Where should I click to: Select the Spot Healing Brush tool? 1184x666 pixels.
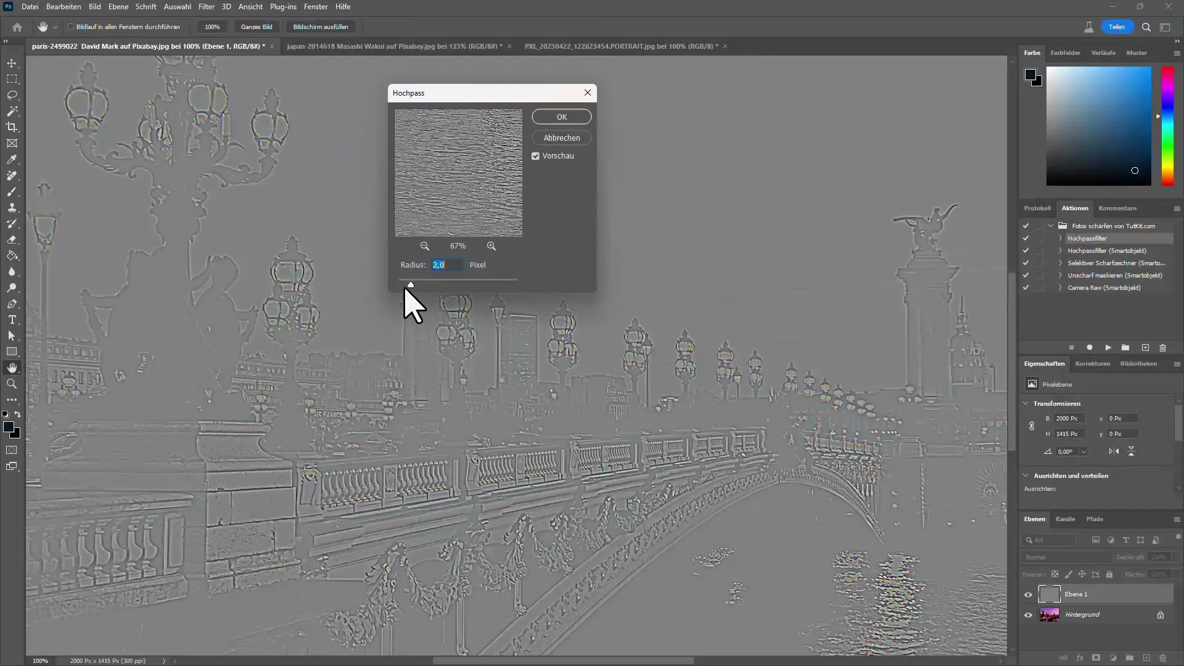pyautogui.click(x=12, y=175)
